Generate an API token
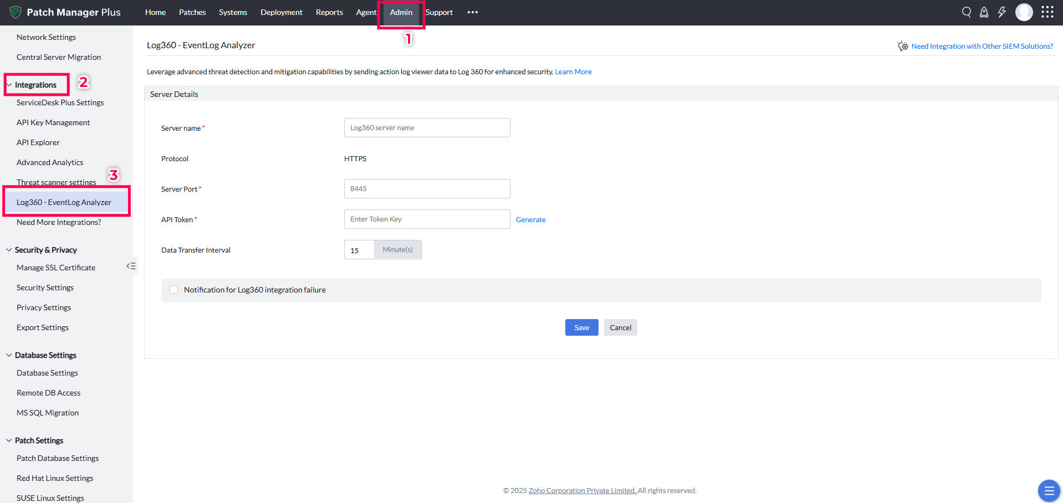 (531, 219)
